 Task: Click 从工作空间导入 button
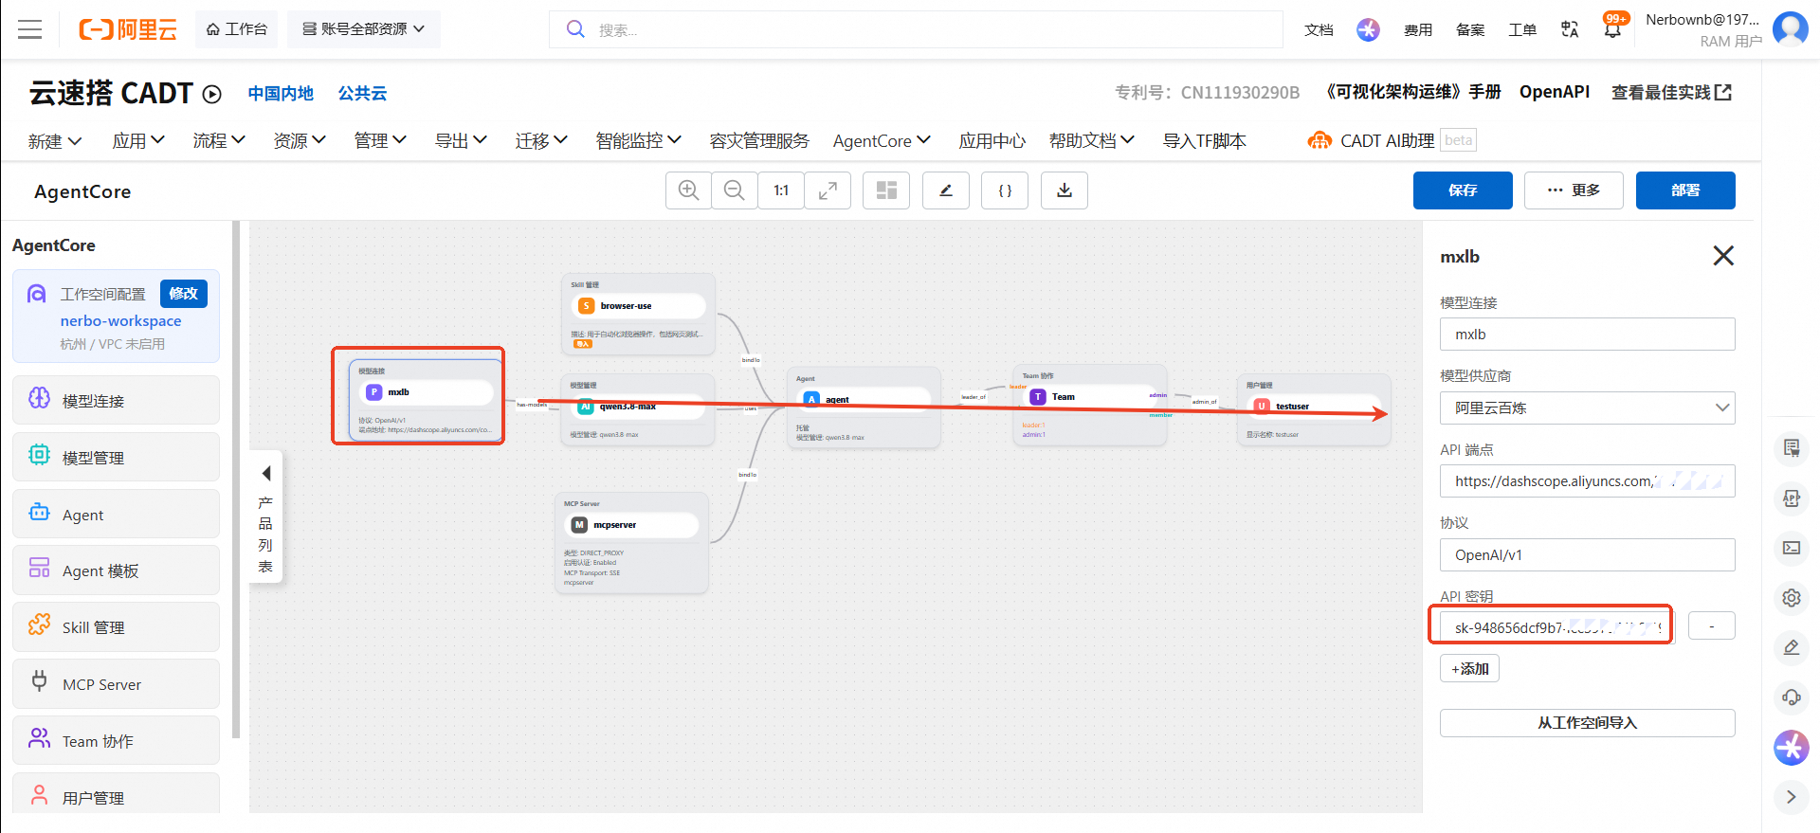[1588, 723]
